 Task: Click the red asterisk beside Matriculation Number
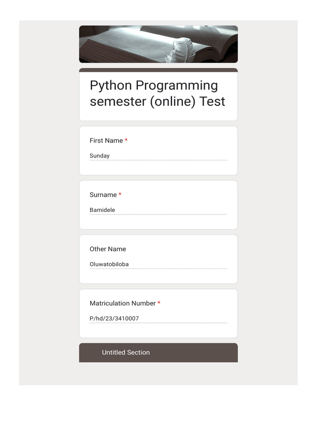pos(159,303)
